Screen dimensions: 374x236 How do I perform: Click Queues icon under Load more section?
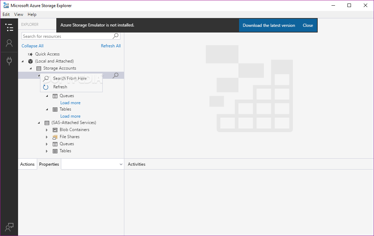(x=55, y=96)
